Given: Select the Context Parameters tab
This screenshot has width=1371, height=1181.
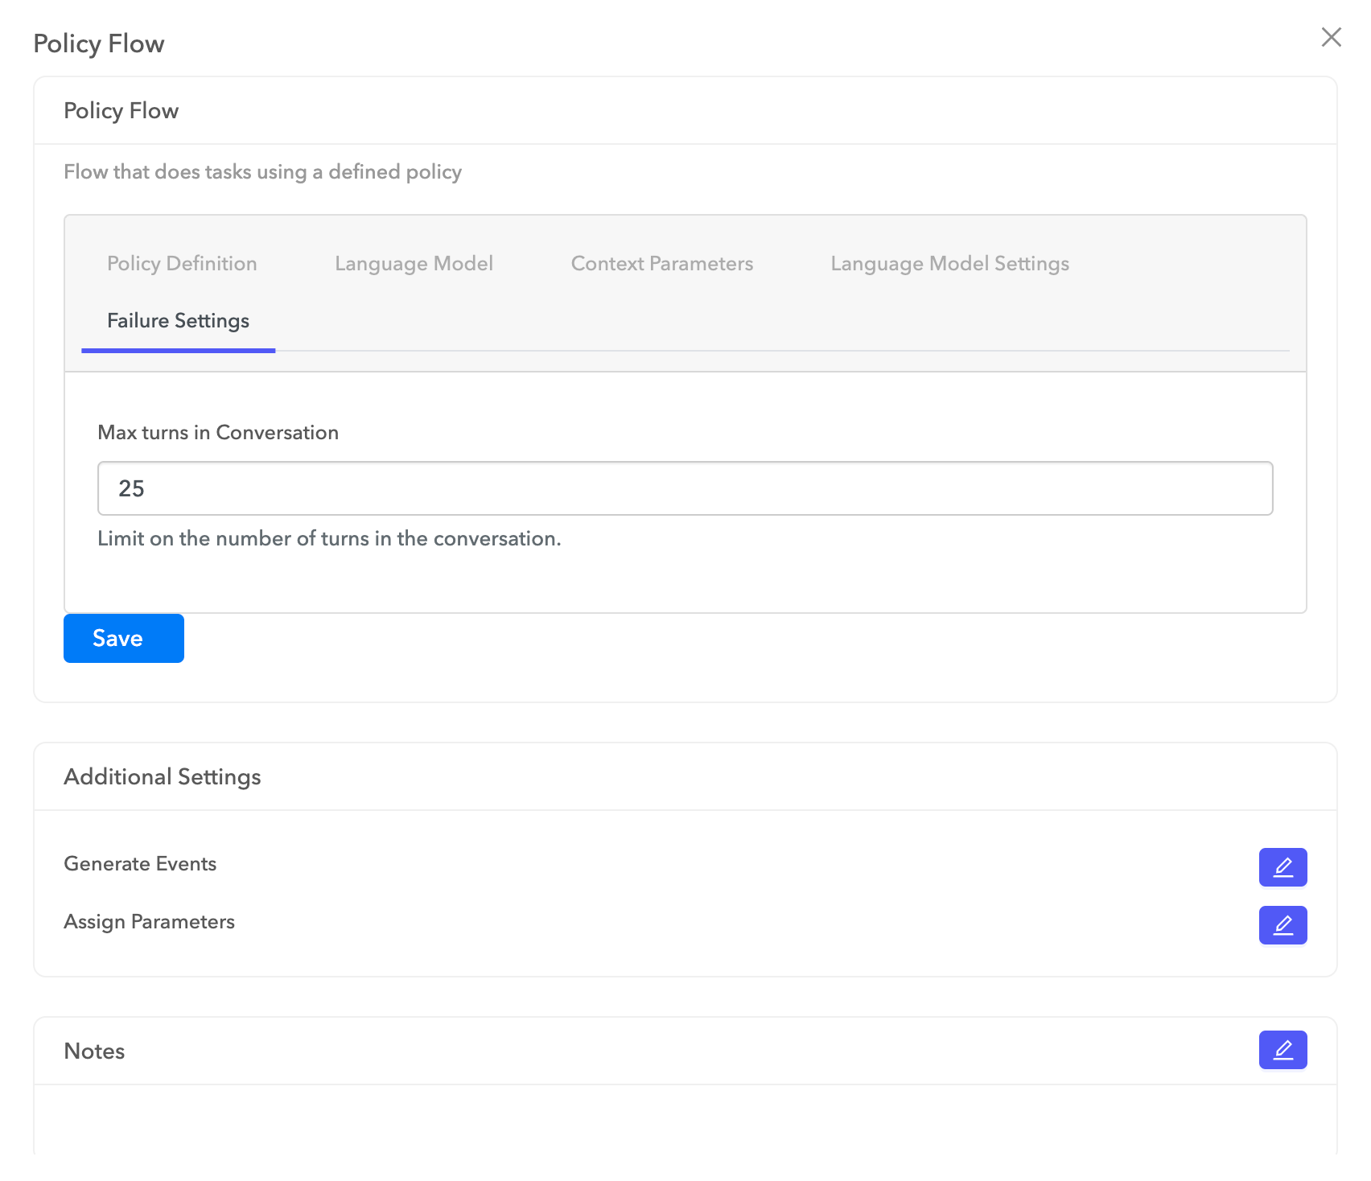Looking at the screenshot, I should pyautogui.click(x=661, y=264).
